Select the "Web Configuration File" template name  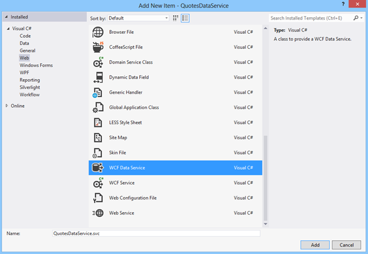(133, 198)
